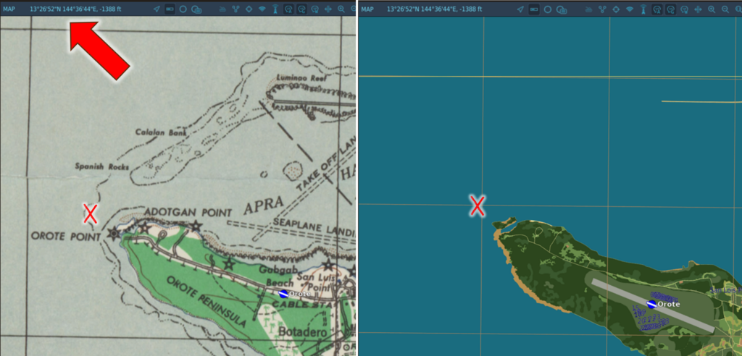Click the arrow pointer icon in left map toolbar
Image resolution: width=742 pixels, height=356 pixels.
click(x=157, y=9)
